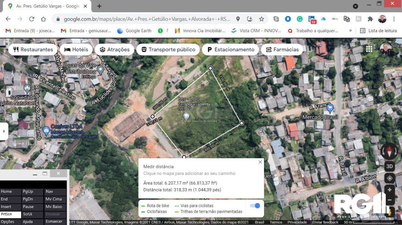Filter map by Farmácias
The height and width of the screenshot is (225, 402).
(282, 49)
